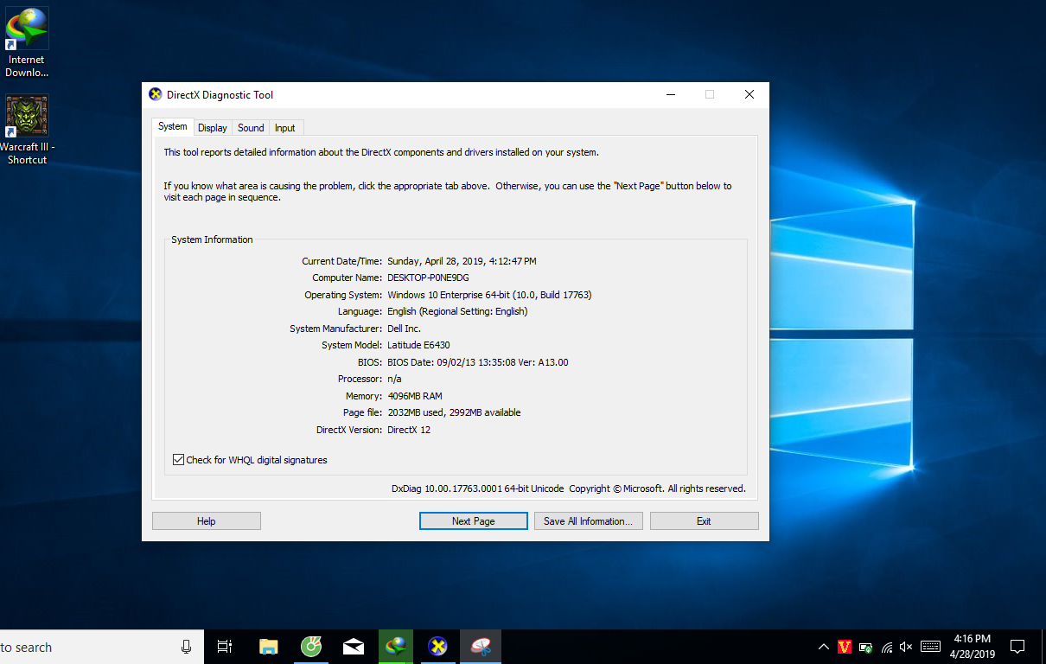Image resolution: width=1046 pixels, height=664 pixels.
Task: Open the Internet Download Manager desktop shortcut
Action: point(27,41)
